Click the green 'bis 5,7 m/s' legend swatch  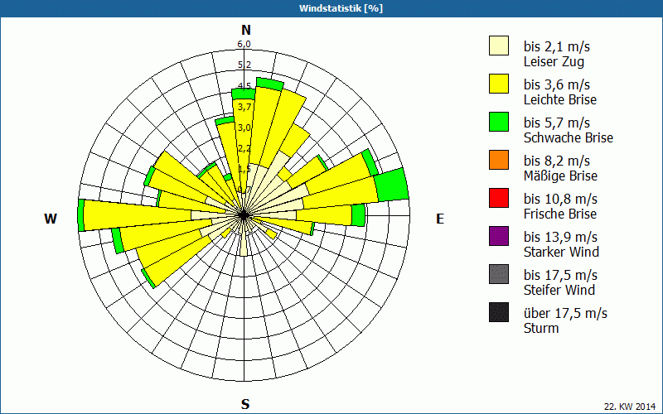[x=499, y=122]
